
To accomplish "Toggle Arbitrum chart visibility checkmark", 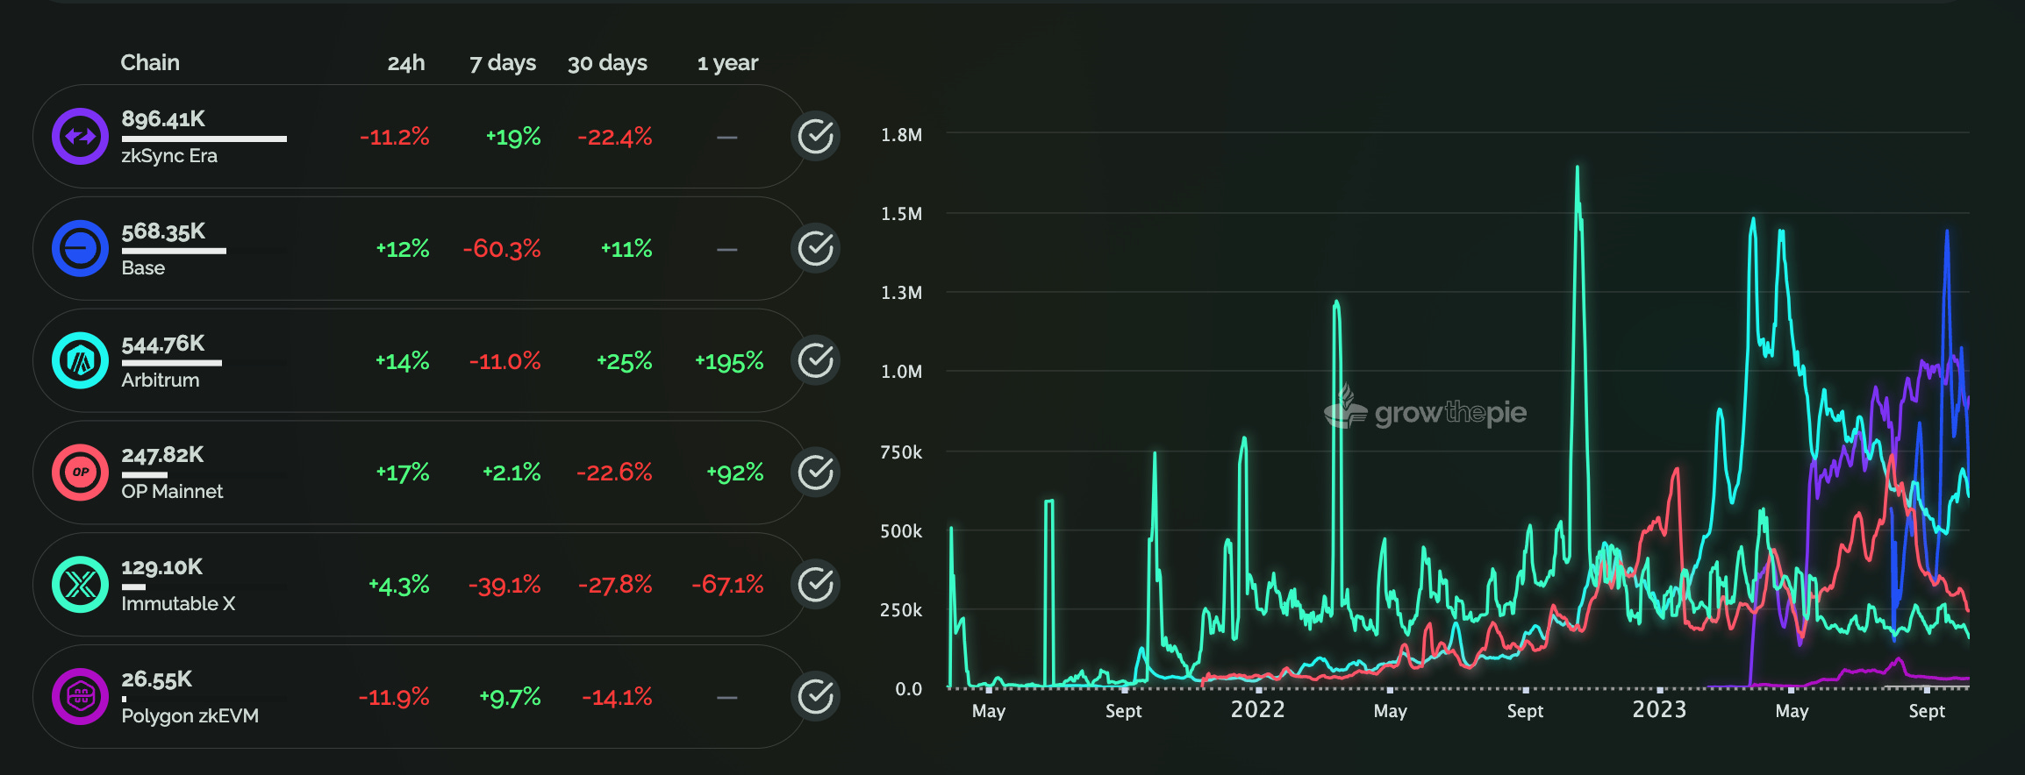I will [x=816, y=360].
